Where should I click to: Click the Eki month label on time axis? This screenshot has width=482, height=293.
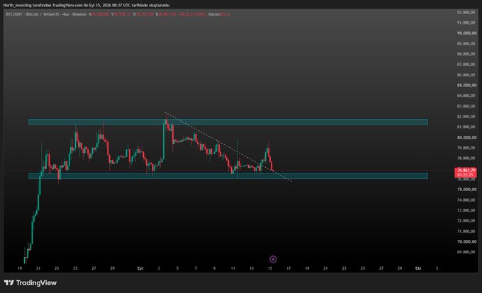click(418, 268)
